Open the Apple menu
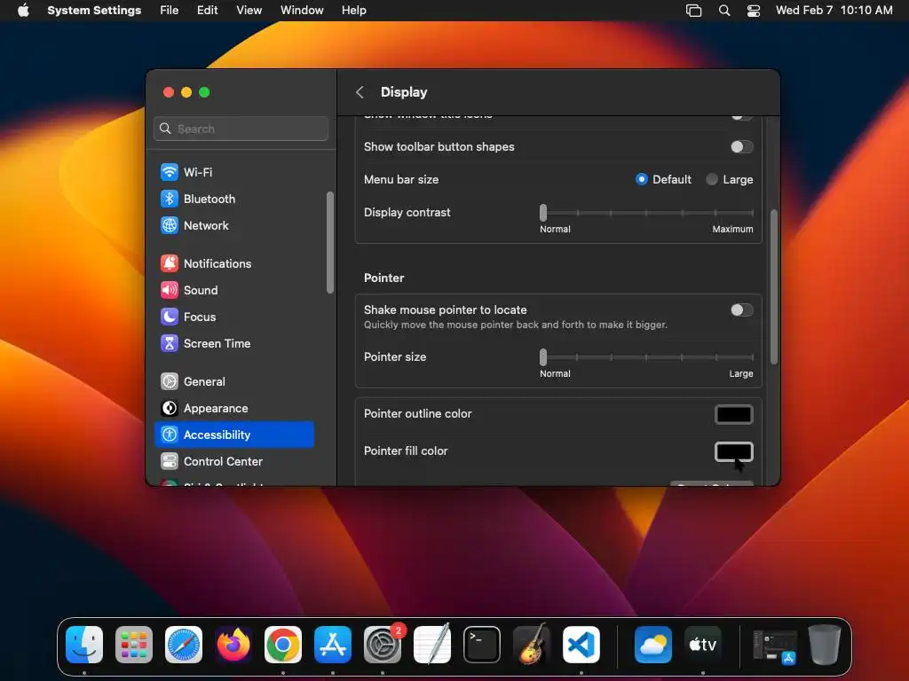 [x=23, y=11]
